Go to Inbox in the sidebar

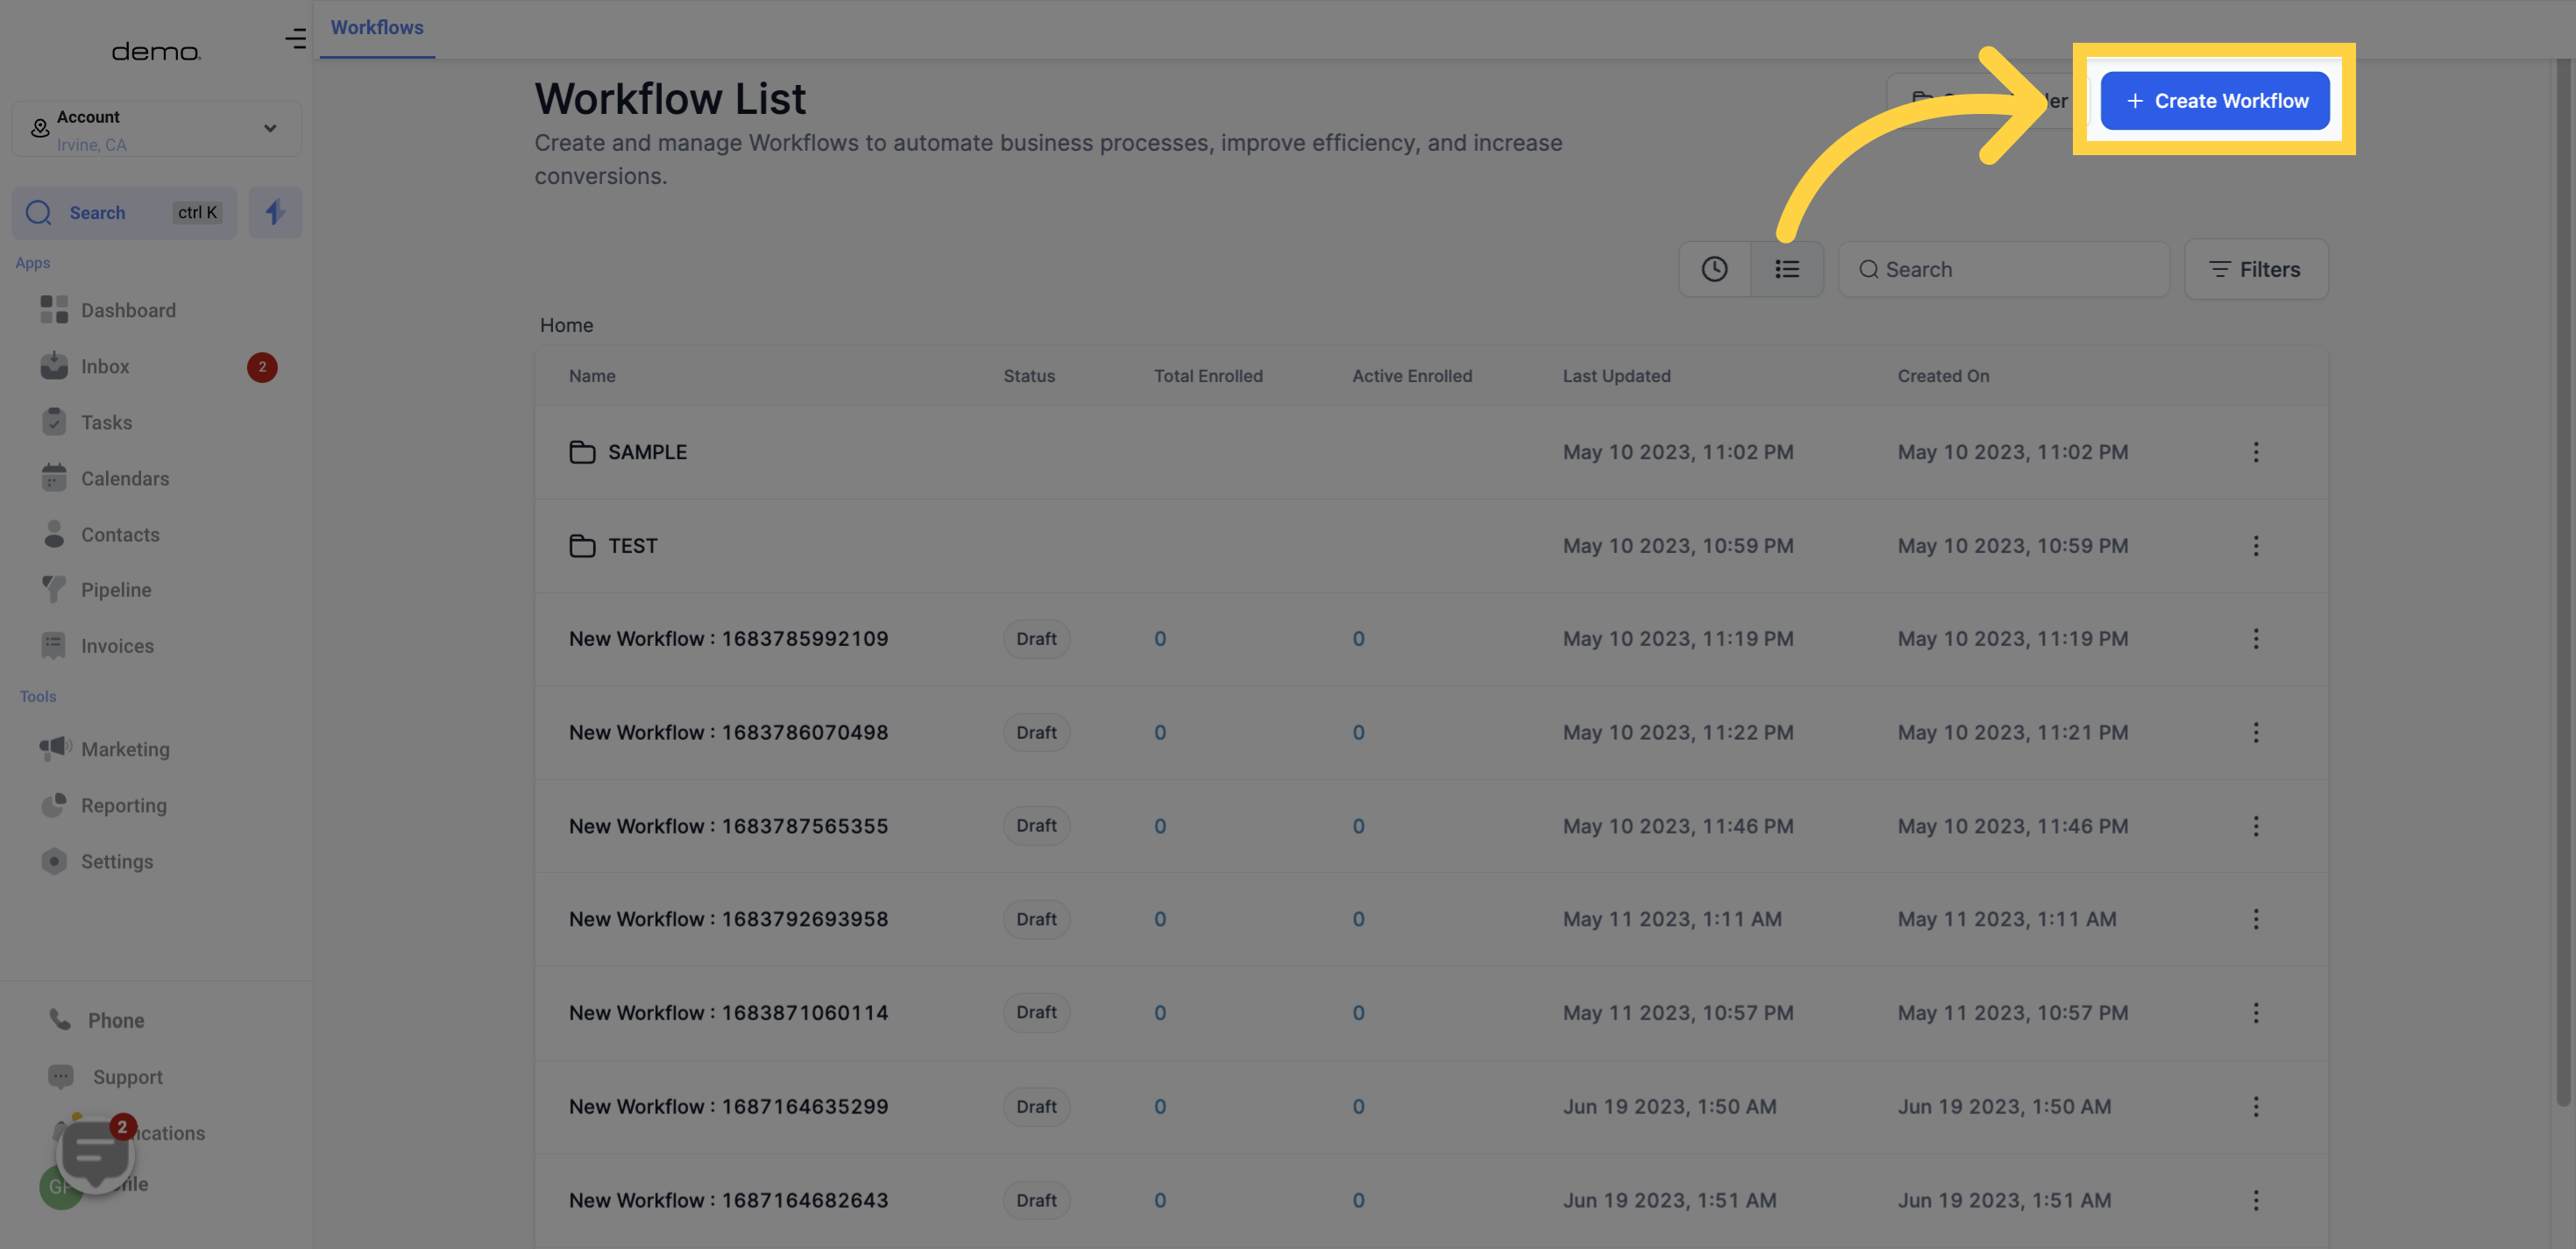point(105,367)
